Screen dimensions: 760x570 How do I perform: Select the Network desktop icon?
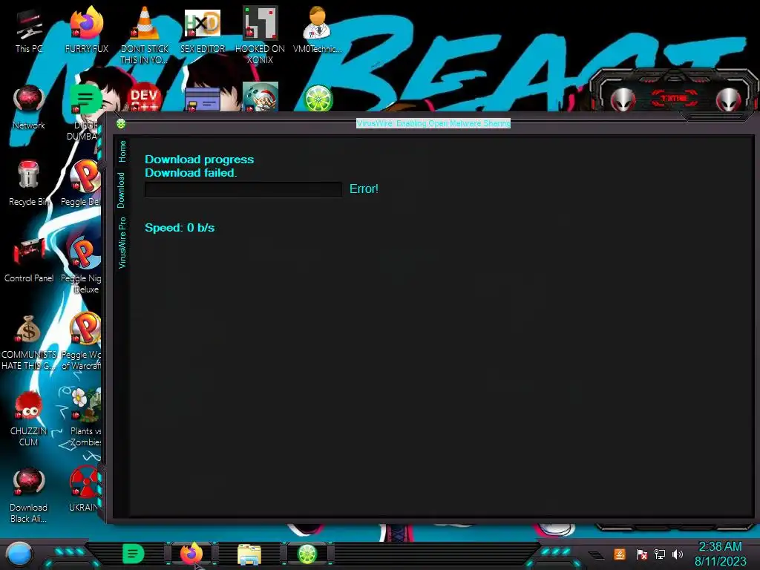(x=29, y=107)
